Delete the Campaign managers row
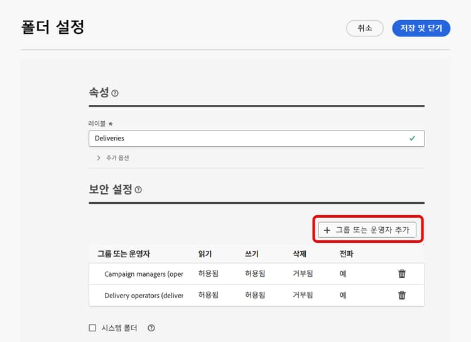The width and height of the screenshot is (471, 342). click(x=402, y=274)
